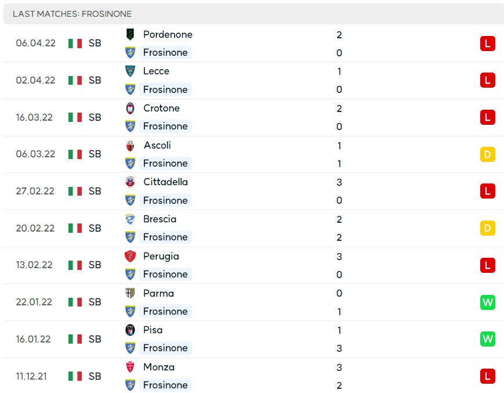504x393 pixels.
Task: Click the Ascoli club crest
Action: pos(130,145)
